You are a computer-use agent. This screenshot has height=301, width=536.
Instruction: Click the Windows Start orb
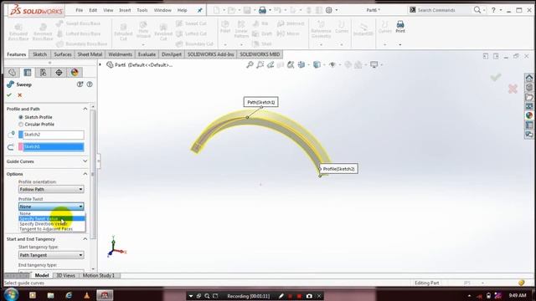pyautogui.click(x=11, y=294)
